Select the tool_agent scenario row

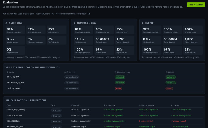coord(104,77)
